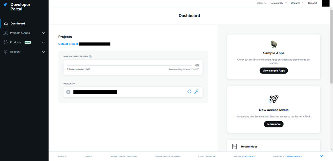333x161 pixels.
Task: Open keys and tokens key icon
Action: [196, 91]
